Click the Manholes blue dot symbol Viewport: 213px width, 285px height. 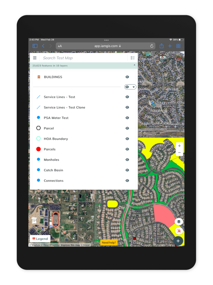click(x=38, y=159)
